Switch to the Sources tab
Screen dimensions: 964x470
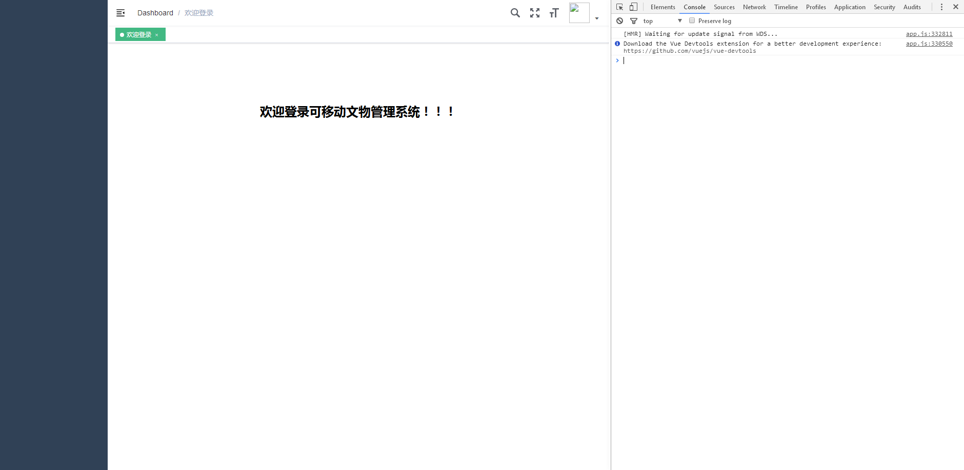click(723, 7)
